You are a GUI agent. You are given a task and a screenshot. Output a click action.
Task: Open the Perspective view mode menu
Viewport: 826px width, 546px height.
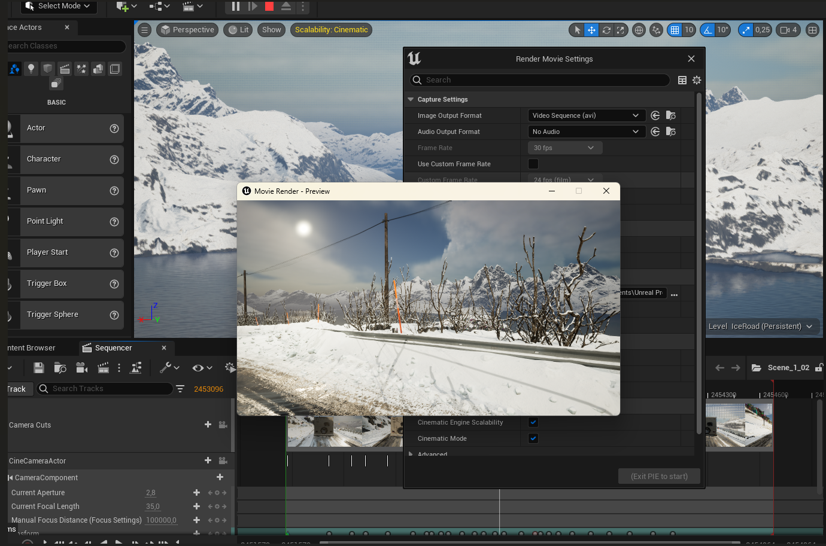(x=187, y=30)
